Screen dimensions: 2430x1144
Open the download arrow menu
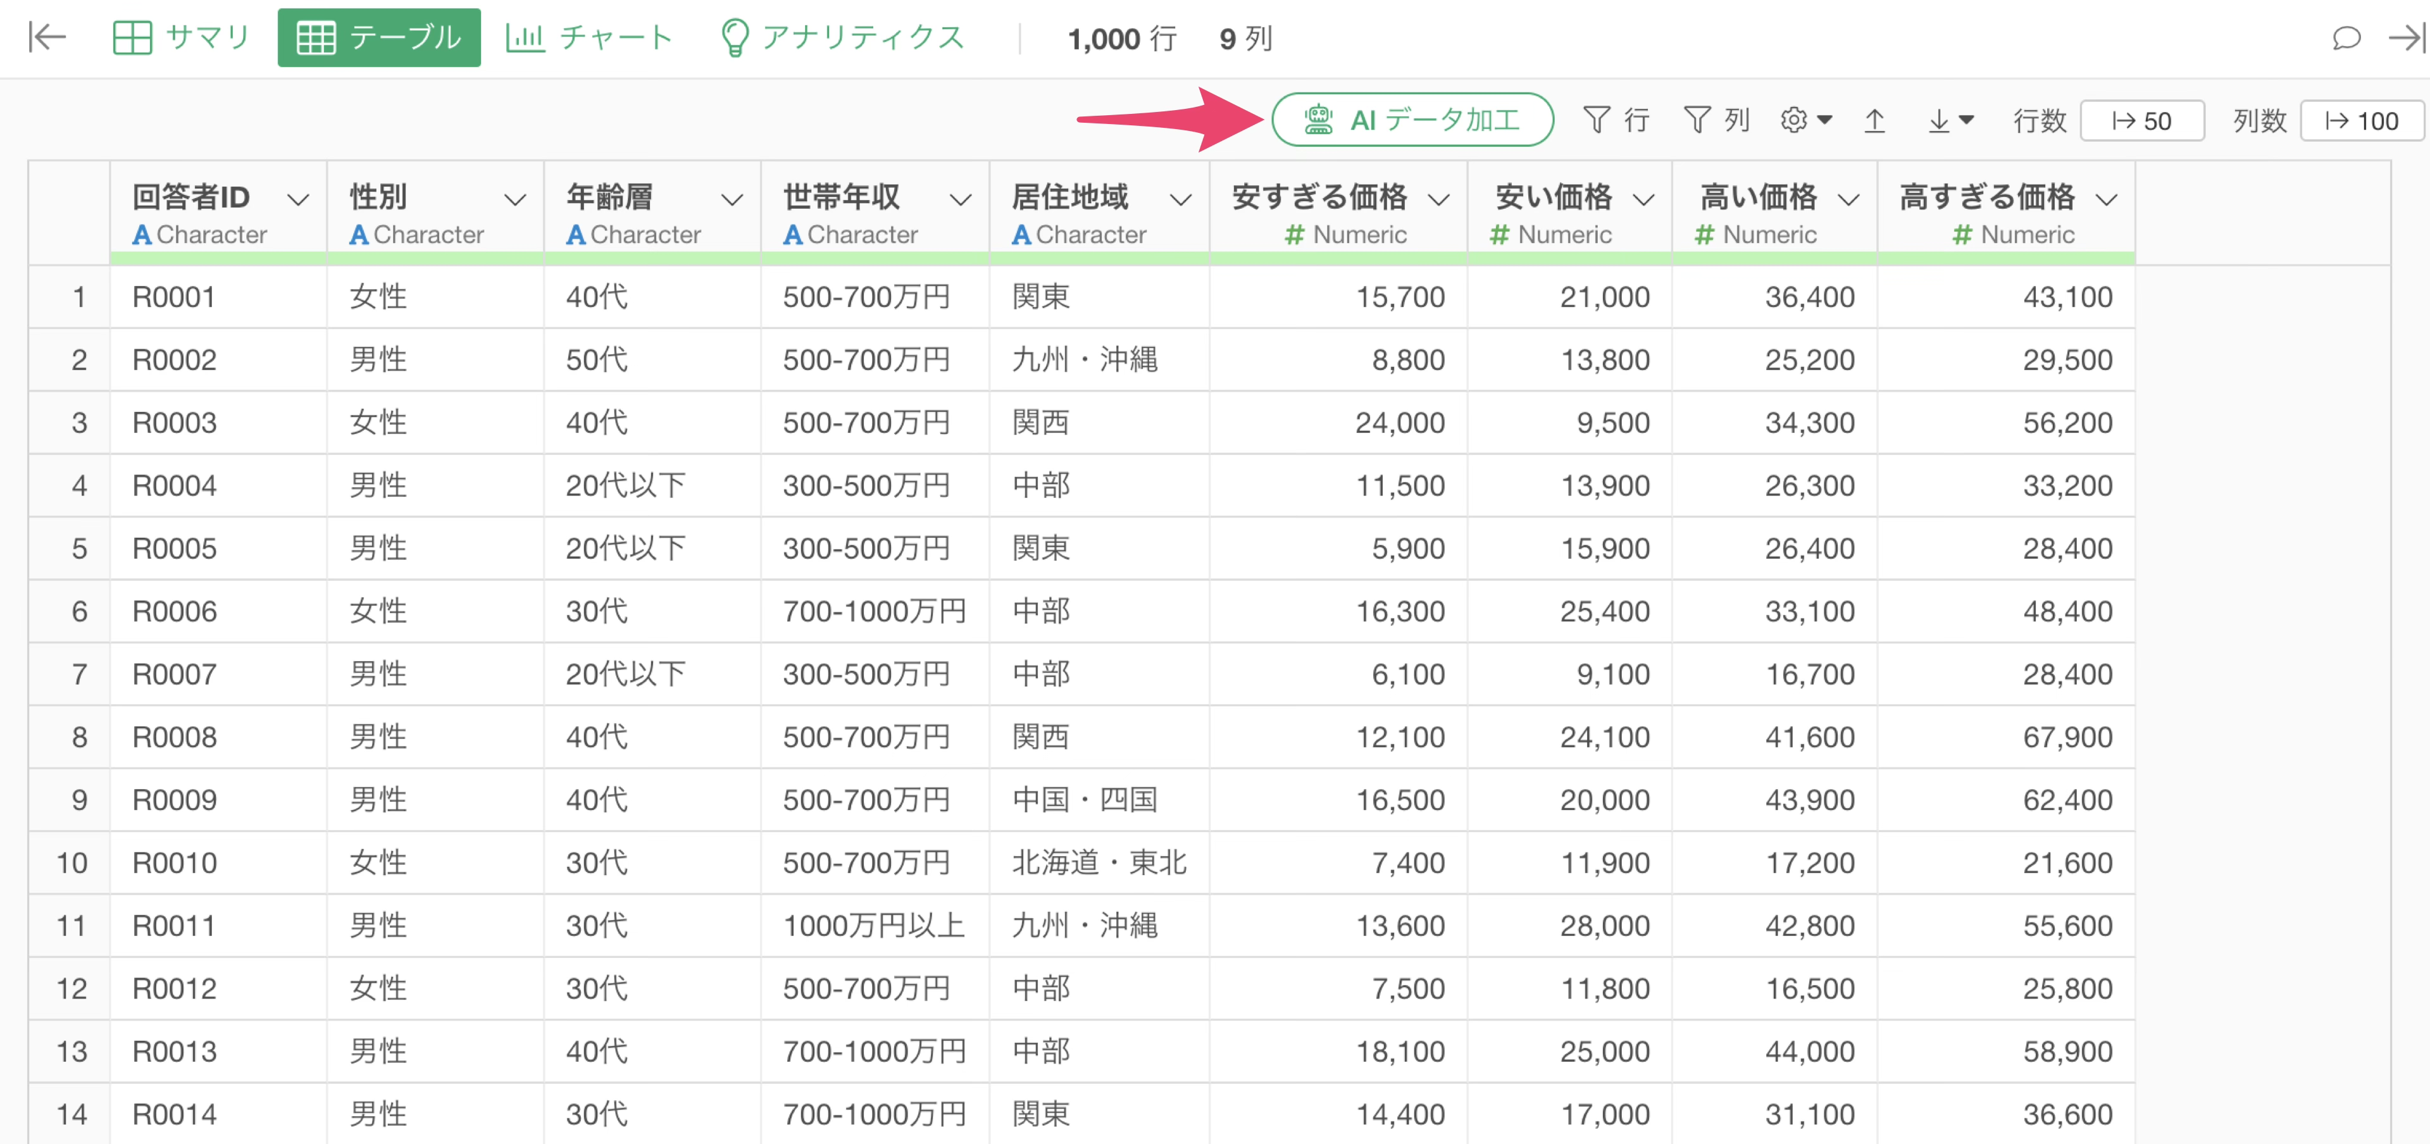(x=1949, y=120)
